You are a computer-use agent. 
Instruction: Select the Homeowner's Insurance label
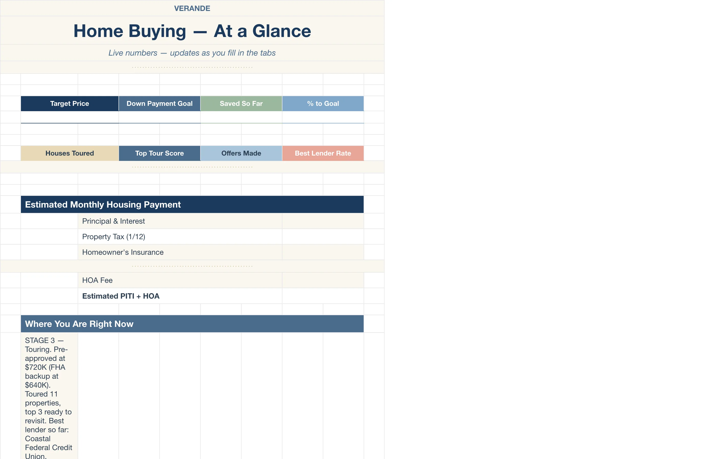pyautogui.click(x=180, y=252)
